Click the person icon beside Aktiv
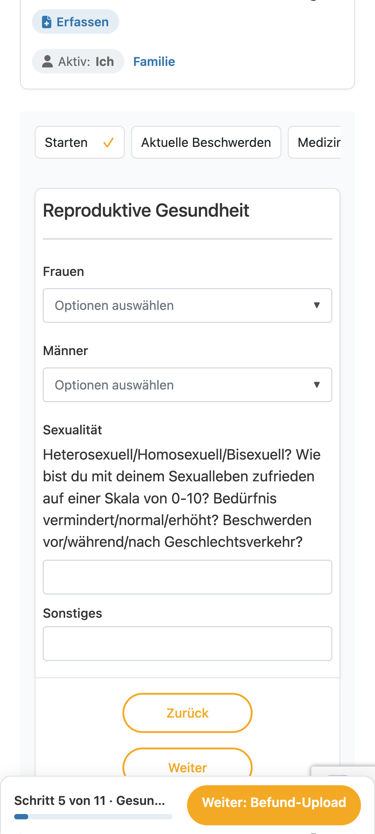 [x=47, y=61]
